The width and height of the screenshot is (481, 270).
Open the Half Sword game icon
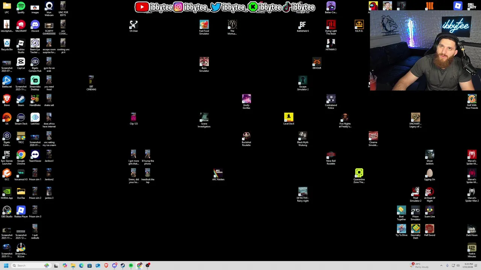[430, 230]
